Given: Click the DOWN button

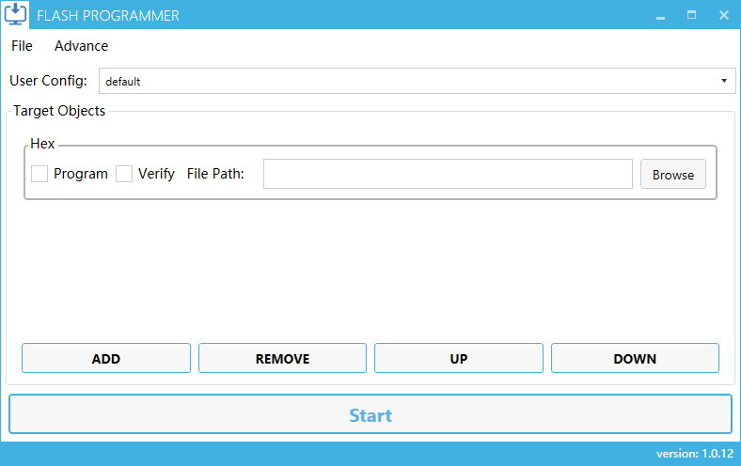Looking at the screenshot, I should (635, 358).
